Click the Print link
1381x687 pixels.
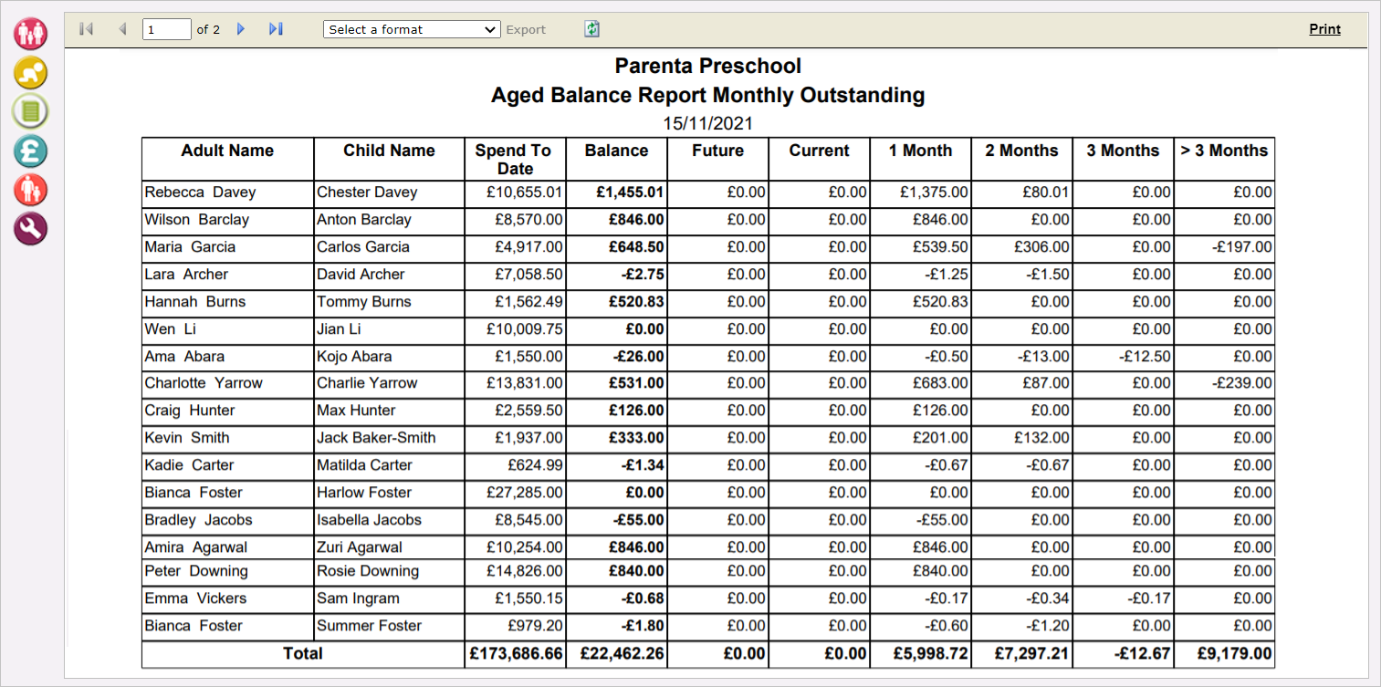click(x=1325, y=29)
